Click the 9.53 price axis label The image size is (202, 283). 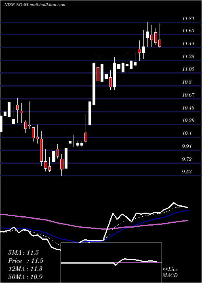click(187, 172)
